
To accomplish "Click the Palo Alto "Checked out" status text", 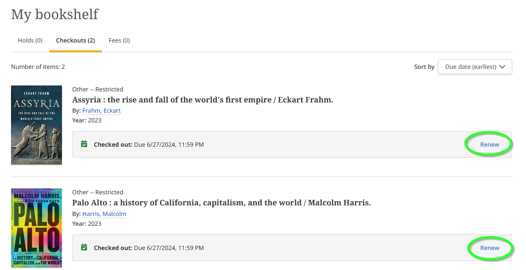I will point(113,248).
